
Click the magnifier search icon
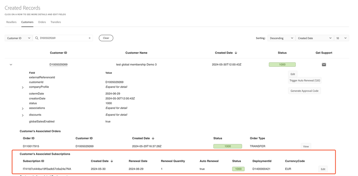(x=37, y=38)
